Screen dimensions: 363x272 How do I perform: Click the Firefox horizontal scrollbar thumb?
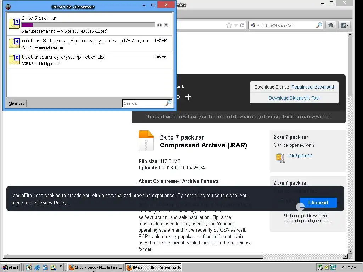click(135, 256)
